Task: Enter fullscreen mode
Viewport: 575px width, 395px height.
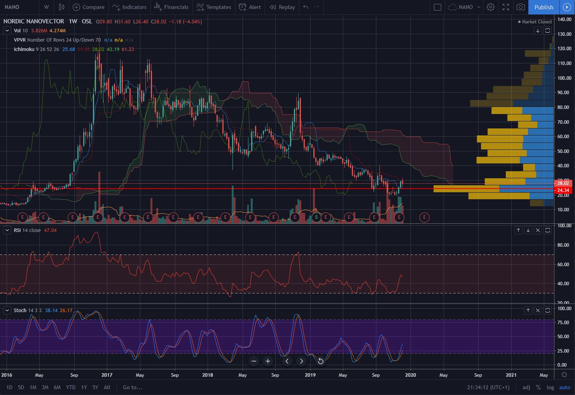Action: [x=506, y=7]
